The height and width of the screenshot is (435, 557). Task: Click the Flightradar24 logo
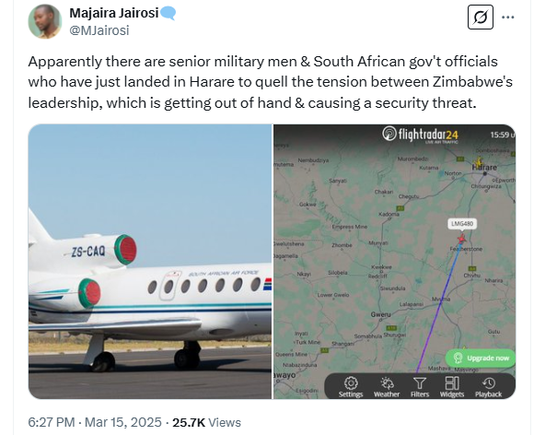pyautogui.click(x=420, y=135)
